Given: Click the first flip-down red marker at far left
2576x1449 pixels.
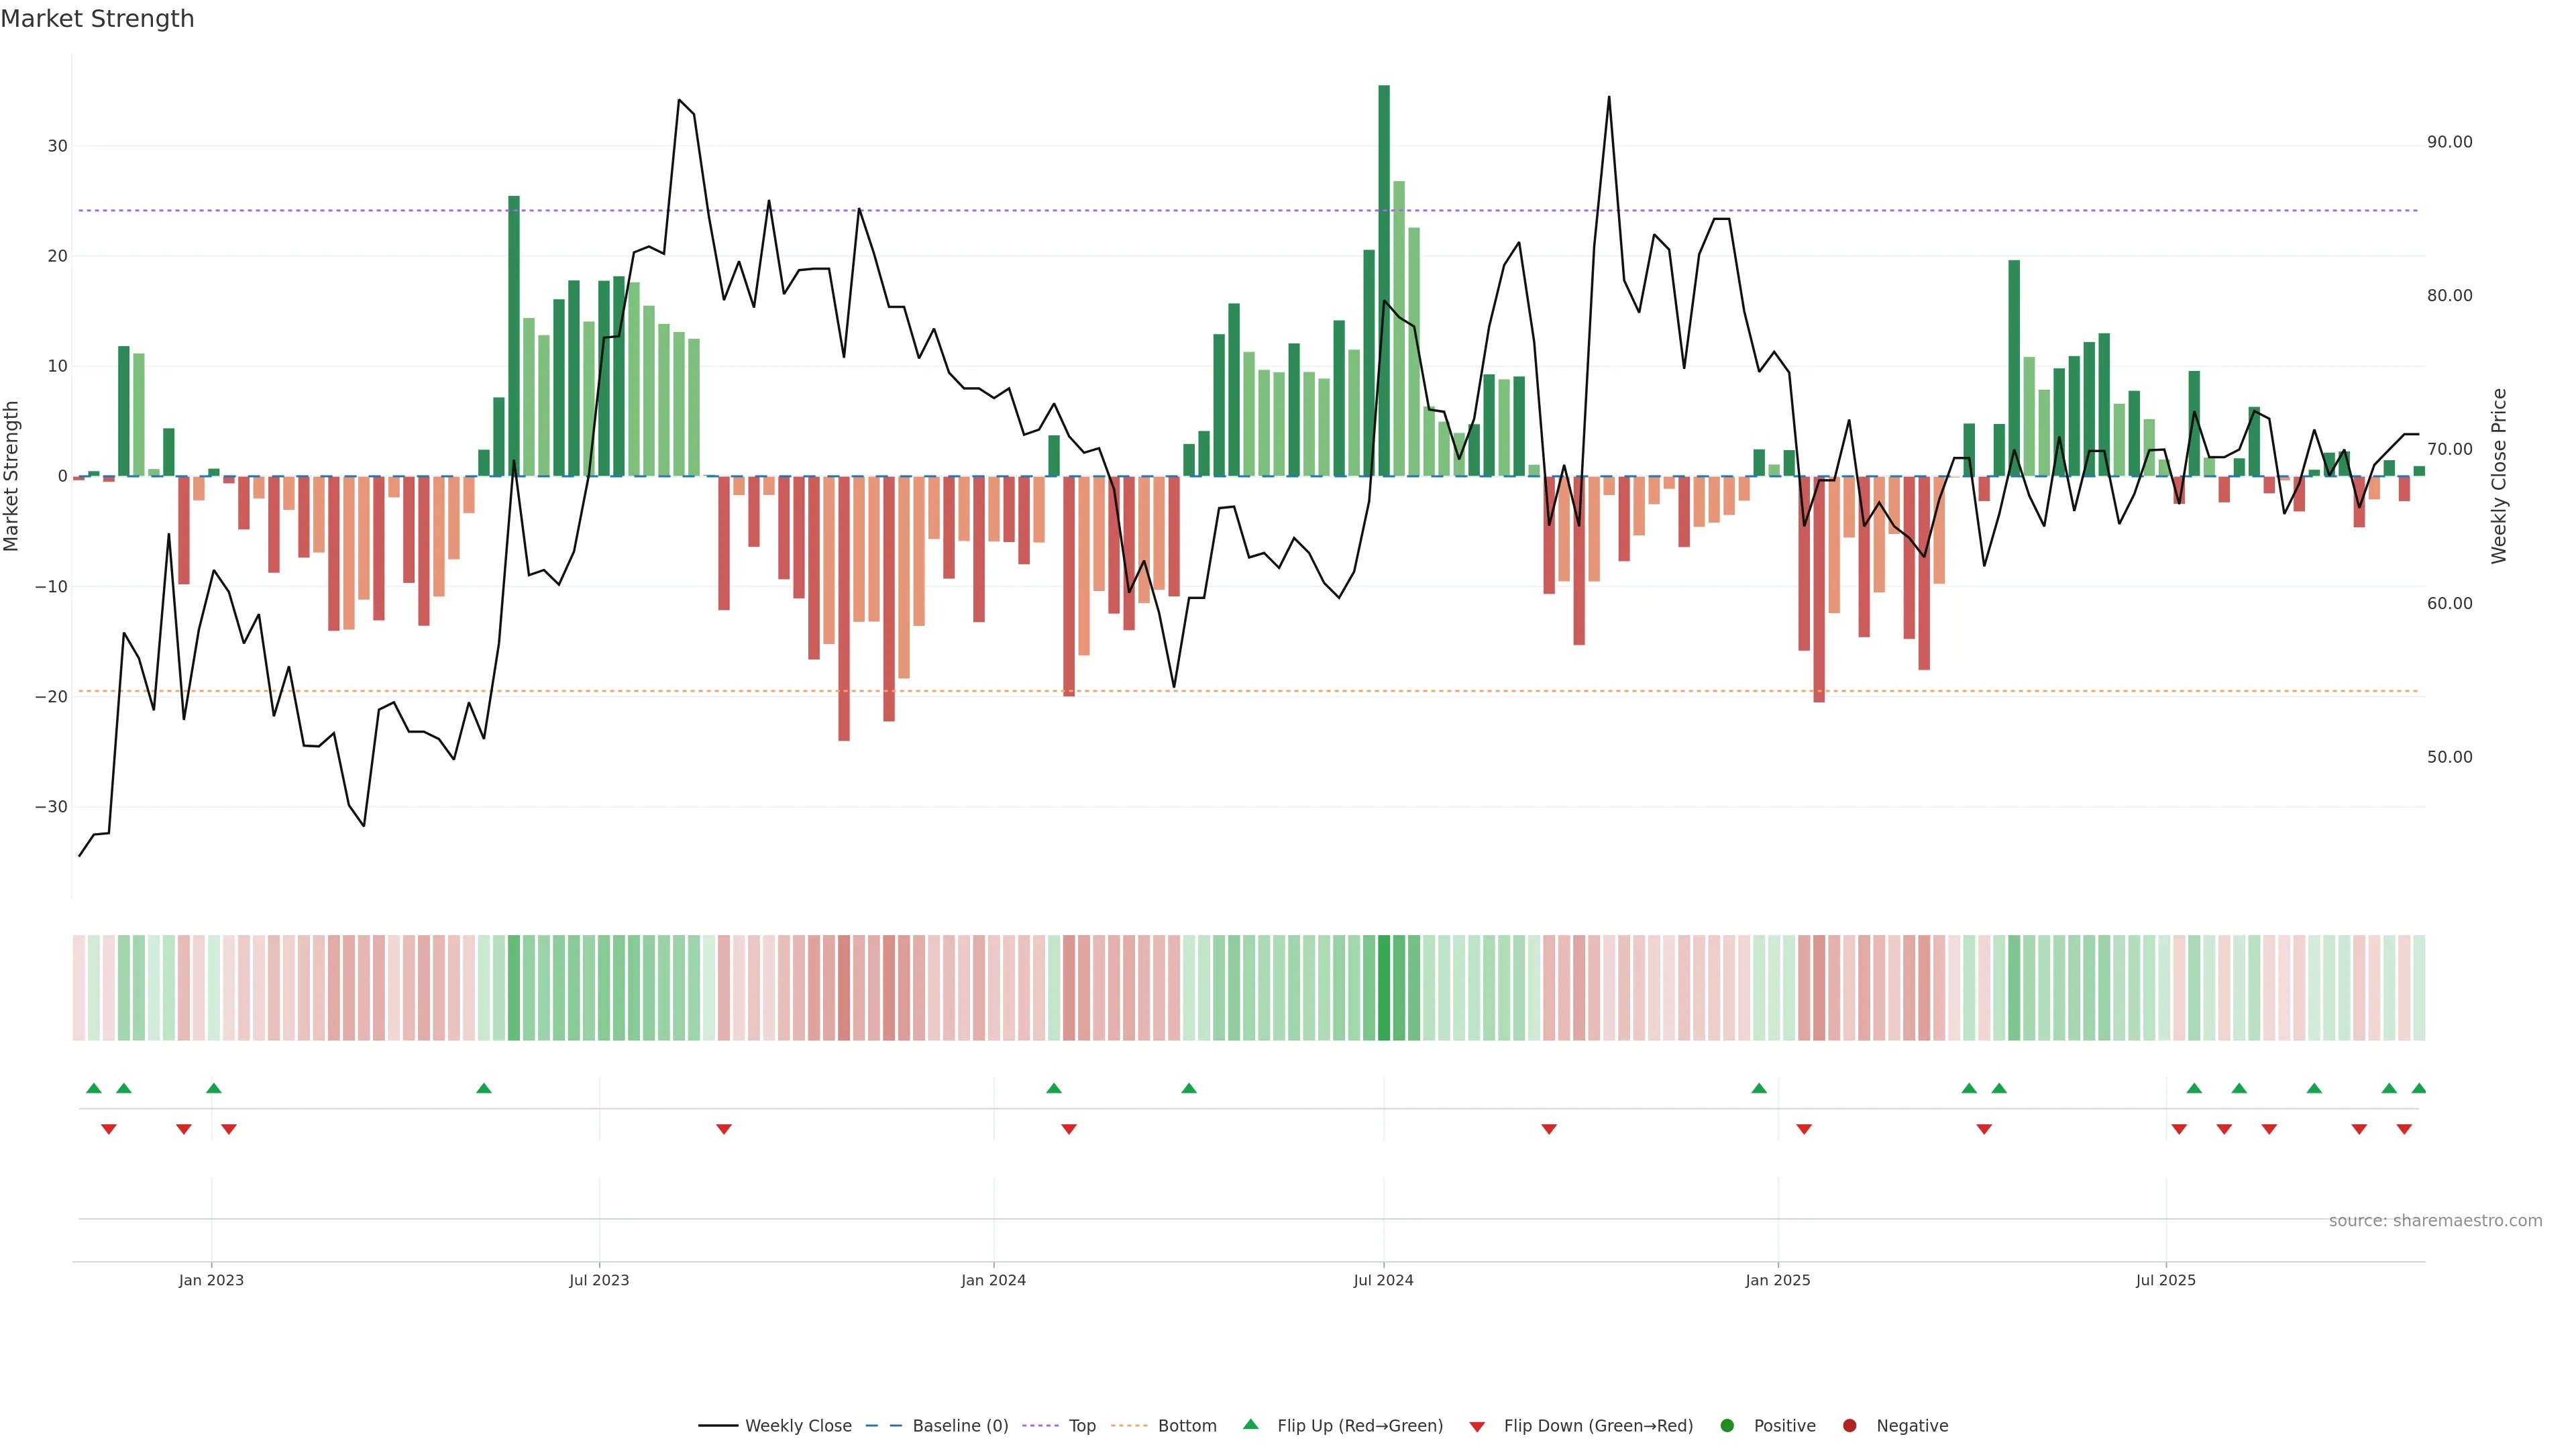Looking at the screenshot, I should (109, 1129).
